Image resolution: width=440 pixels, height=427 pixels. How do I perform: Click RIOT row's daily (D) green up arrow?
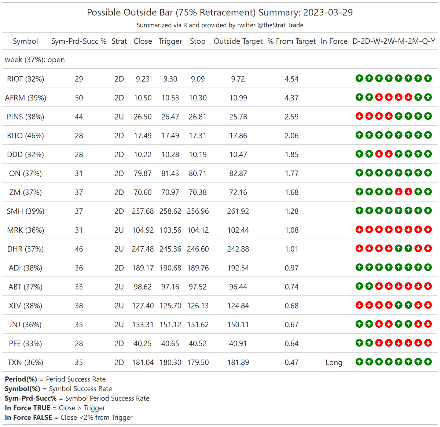(359, 78)
